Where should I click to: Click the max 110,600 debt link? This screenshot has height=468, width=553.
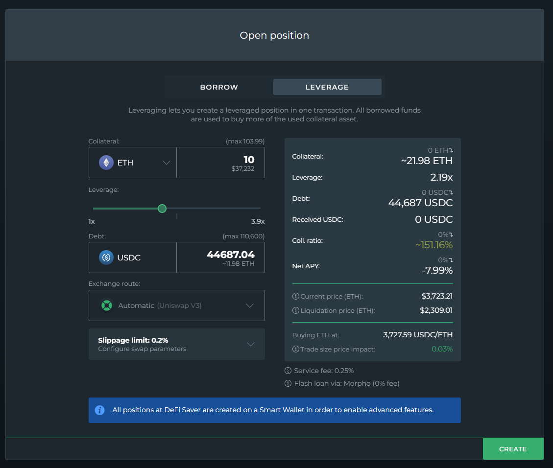(243, 236)
